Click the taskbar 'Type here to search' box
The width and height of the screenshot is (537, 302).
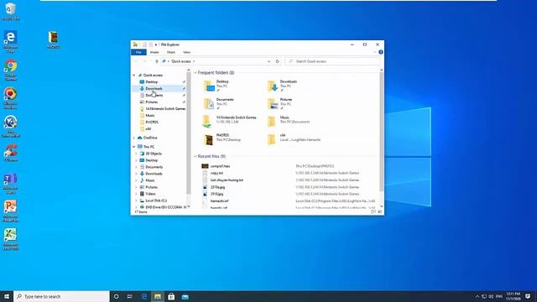tap(61, 296)
